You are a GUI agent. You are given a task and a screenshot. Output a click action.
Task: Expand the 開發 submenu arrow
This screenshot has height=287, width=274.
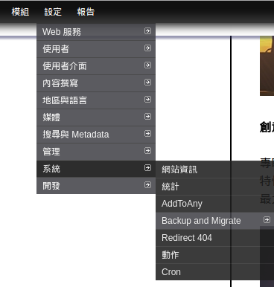pyautogui.click(x=147, y=184)
